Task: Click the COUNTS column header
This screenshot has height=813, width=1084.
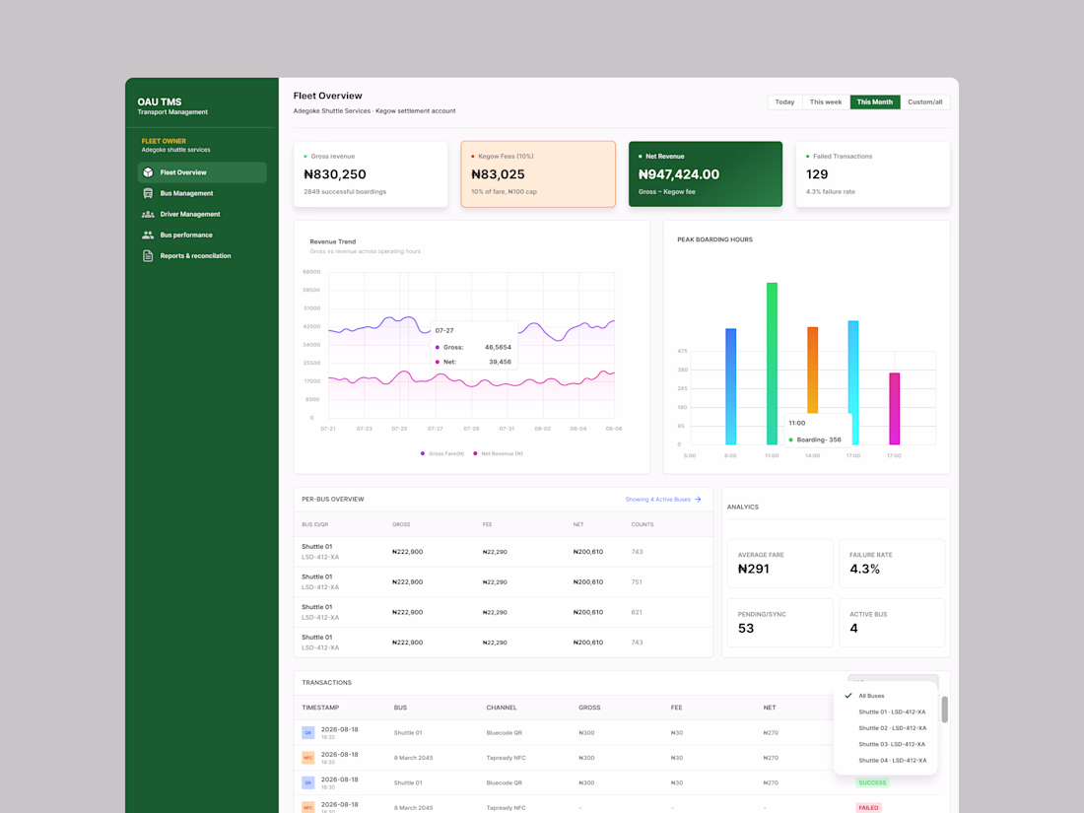Action: coord(643,524)
